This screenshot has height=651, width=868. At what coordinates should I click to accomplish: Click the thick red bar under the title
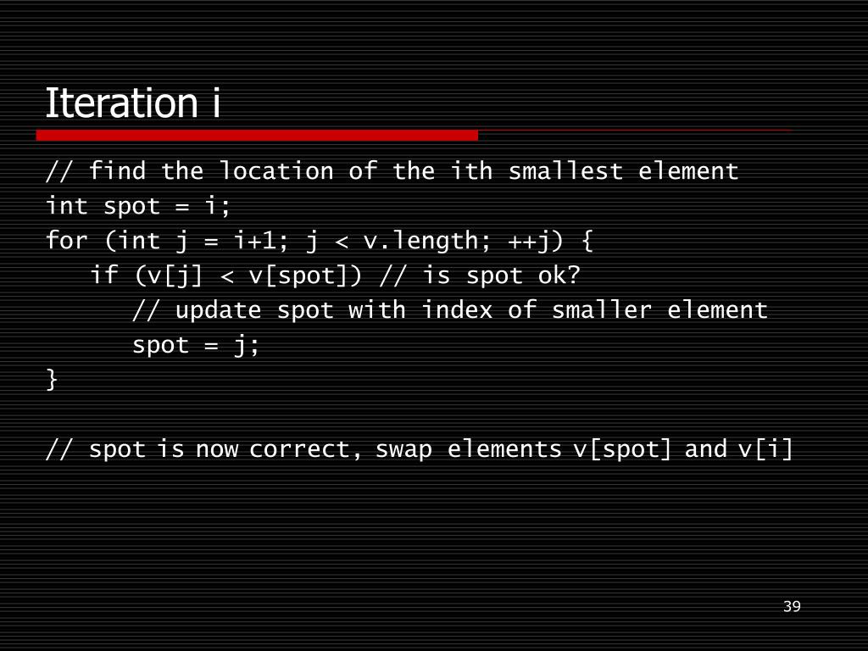[x=257, y=136]
